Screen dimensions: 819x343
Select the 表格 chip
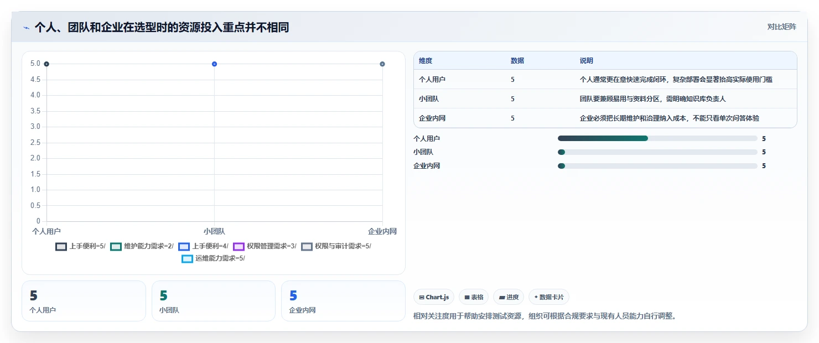(474, 297)
